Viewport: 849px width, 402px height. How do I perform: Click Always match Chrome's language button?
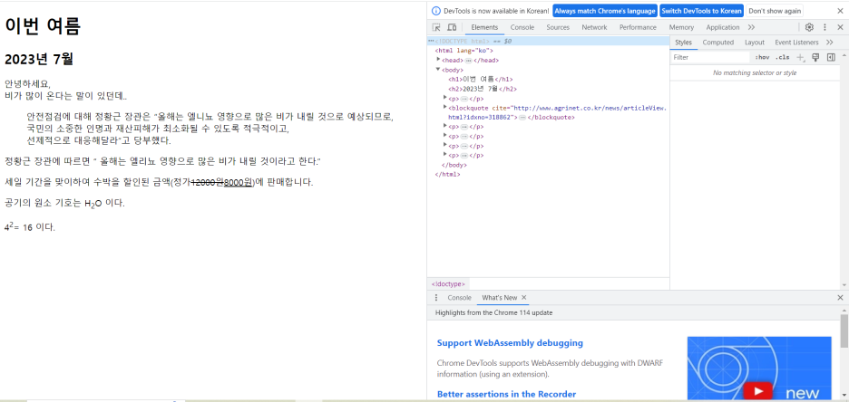click(605, 11)
